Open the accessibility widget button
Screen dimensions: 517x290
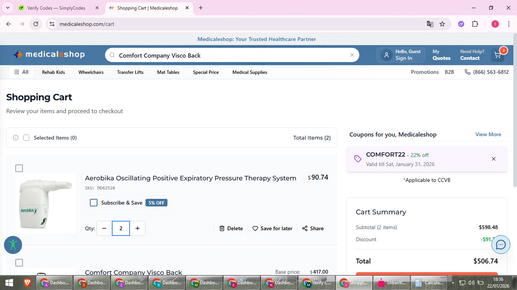point(13,245)
